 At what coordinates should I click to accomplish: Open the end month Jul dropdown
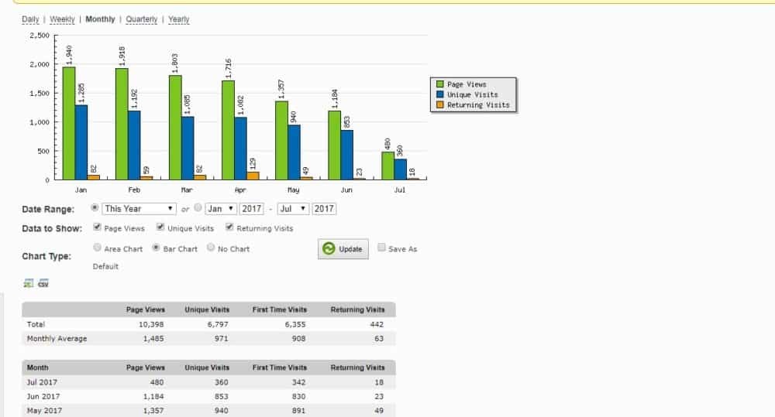tap(292, 208)
